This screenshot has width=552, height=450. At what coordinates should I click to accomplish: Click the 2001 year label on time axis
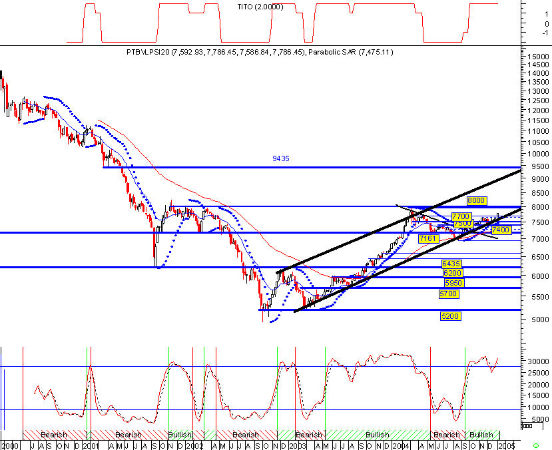pyautogui.click(x=91, y=446)
